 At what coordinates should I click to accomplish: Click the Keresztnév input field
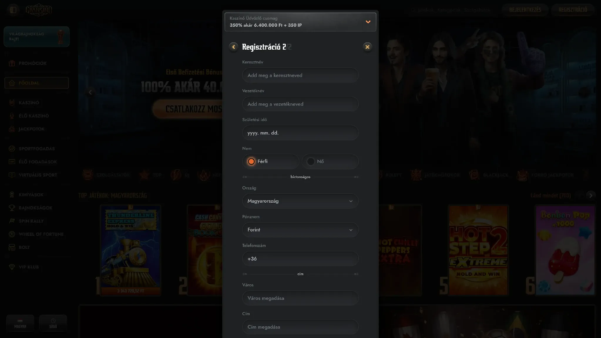coord(300,75)
